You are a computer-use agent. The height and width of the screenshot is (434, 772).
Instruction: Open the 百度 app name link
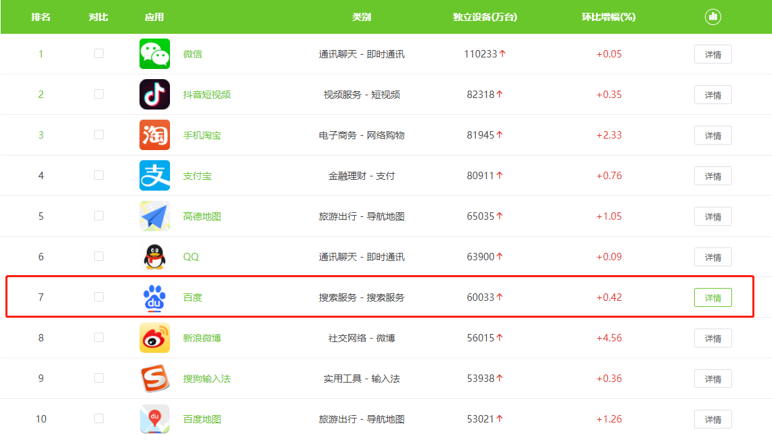(192, 297)
